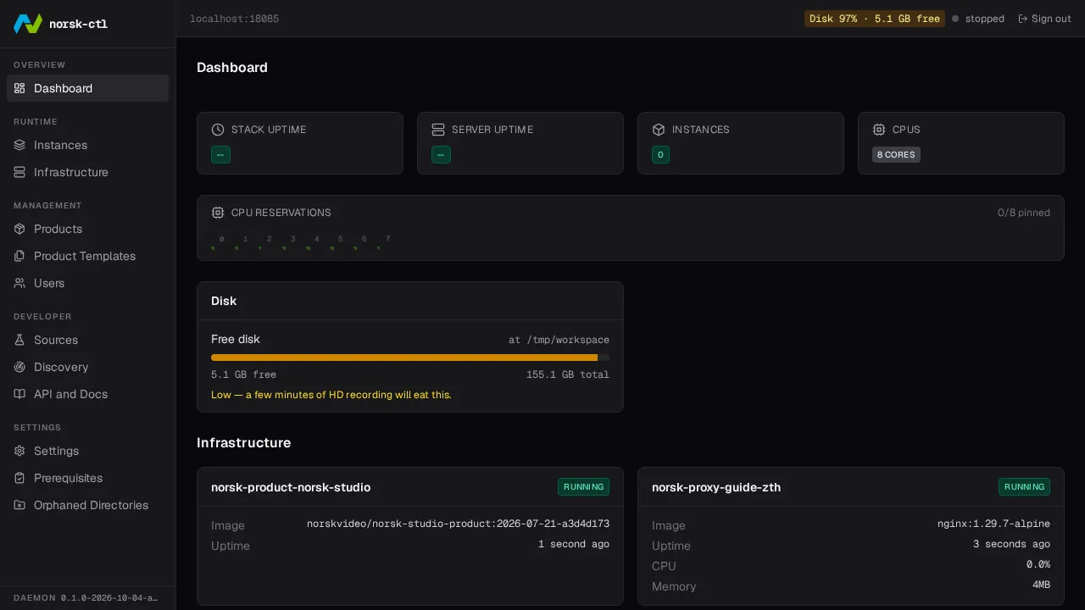Click the Instances card cube icon
Image resolution: width=1085 pixels, height=610 pixels.
point(659,130)
